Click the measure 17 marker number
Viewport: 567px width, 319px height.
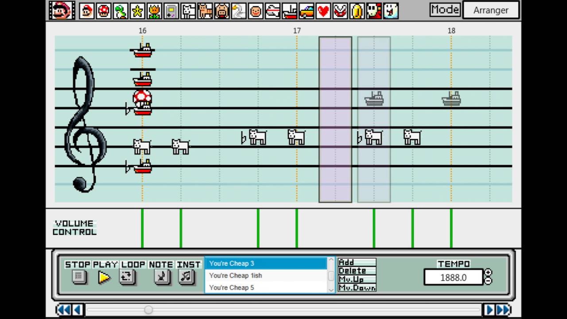click(x=297, y=31)
